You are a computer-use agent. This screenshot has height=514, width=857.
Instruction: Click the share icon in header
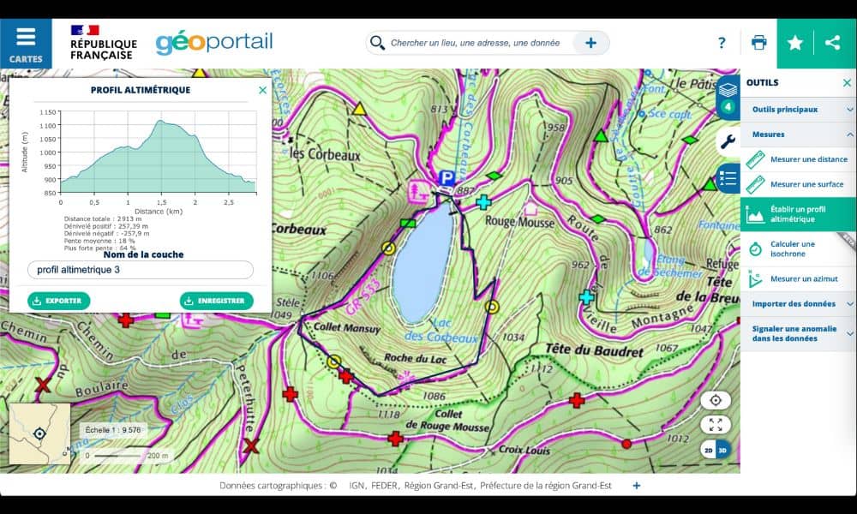832,43
